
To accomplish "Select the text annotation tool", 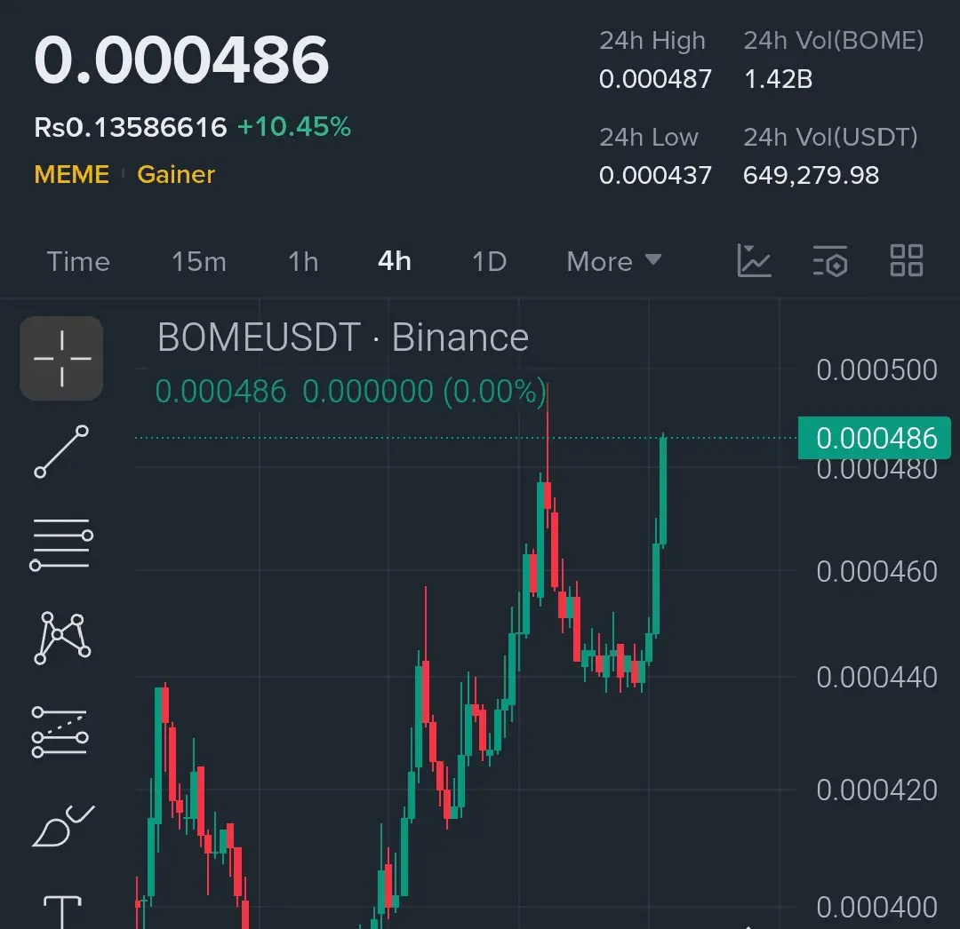I will pyautogui.click(x=62, y=912).
